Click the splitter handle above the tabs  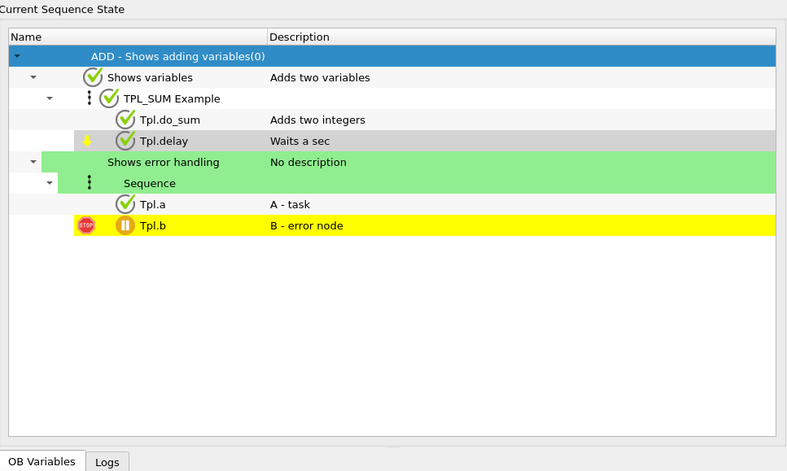pos(393,446)
